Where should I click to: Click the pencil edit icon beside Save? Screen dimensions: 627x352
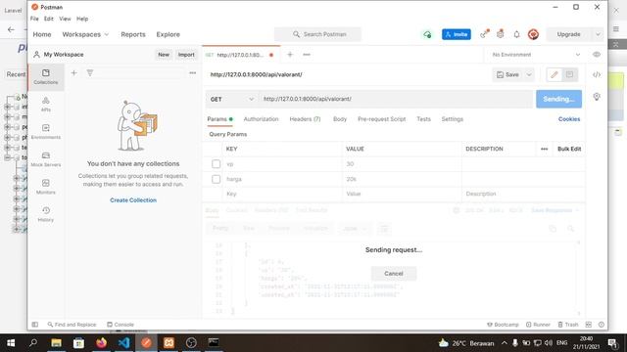pyautogui.click(x=555, y=74)
